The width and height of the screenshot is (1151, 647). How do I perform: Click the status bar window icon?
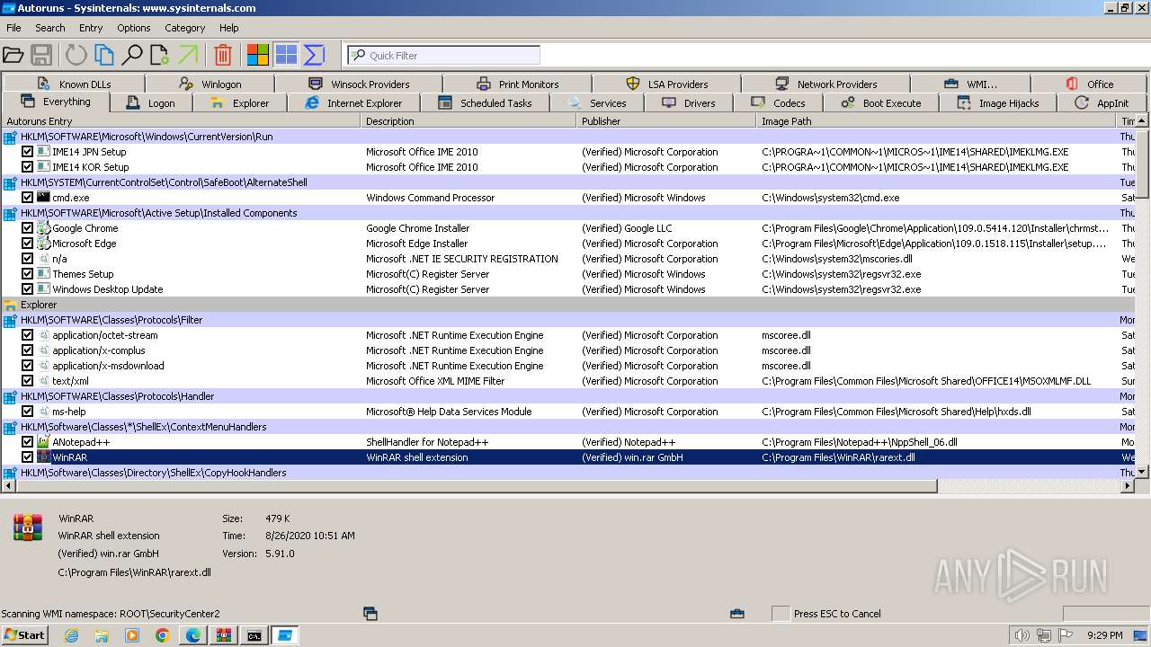(370, 614)
